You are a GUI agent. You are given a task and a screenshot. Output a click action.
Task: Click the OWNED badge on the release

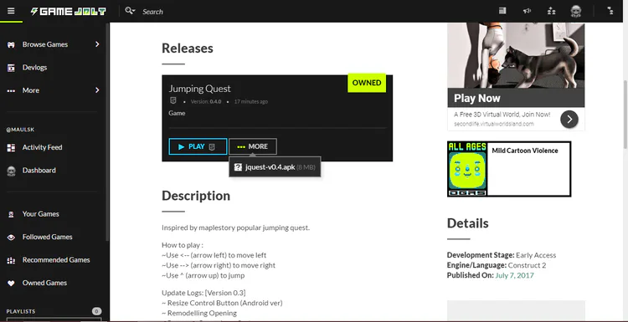click(x=367, y=83)
